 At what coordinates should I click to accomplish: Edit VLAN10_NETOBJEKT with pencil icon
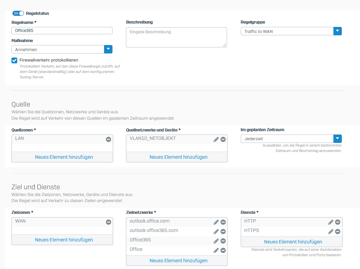pyautogui.click(x=216, y=140)
